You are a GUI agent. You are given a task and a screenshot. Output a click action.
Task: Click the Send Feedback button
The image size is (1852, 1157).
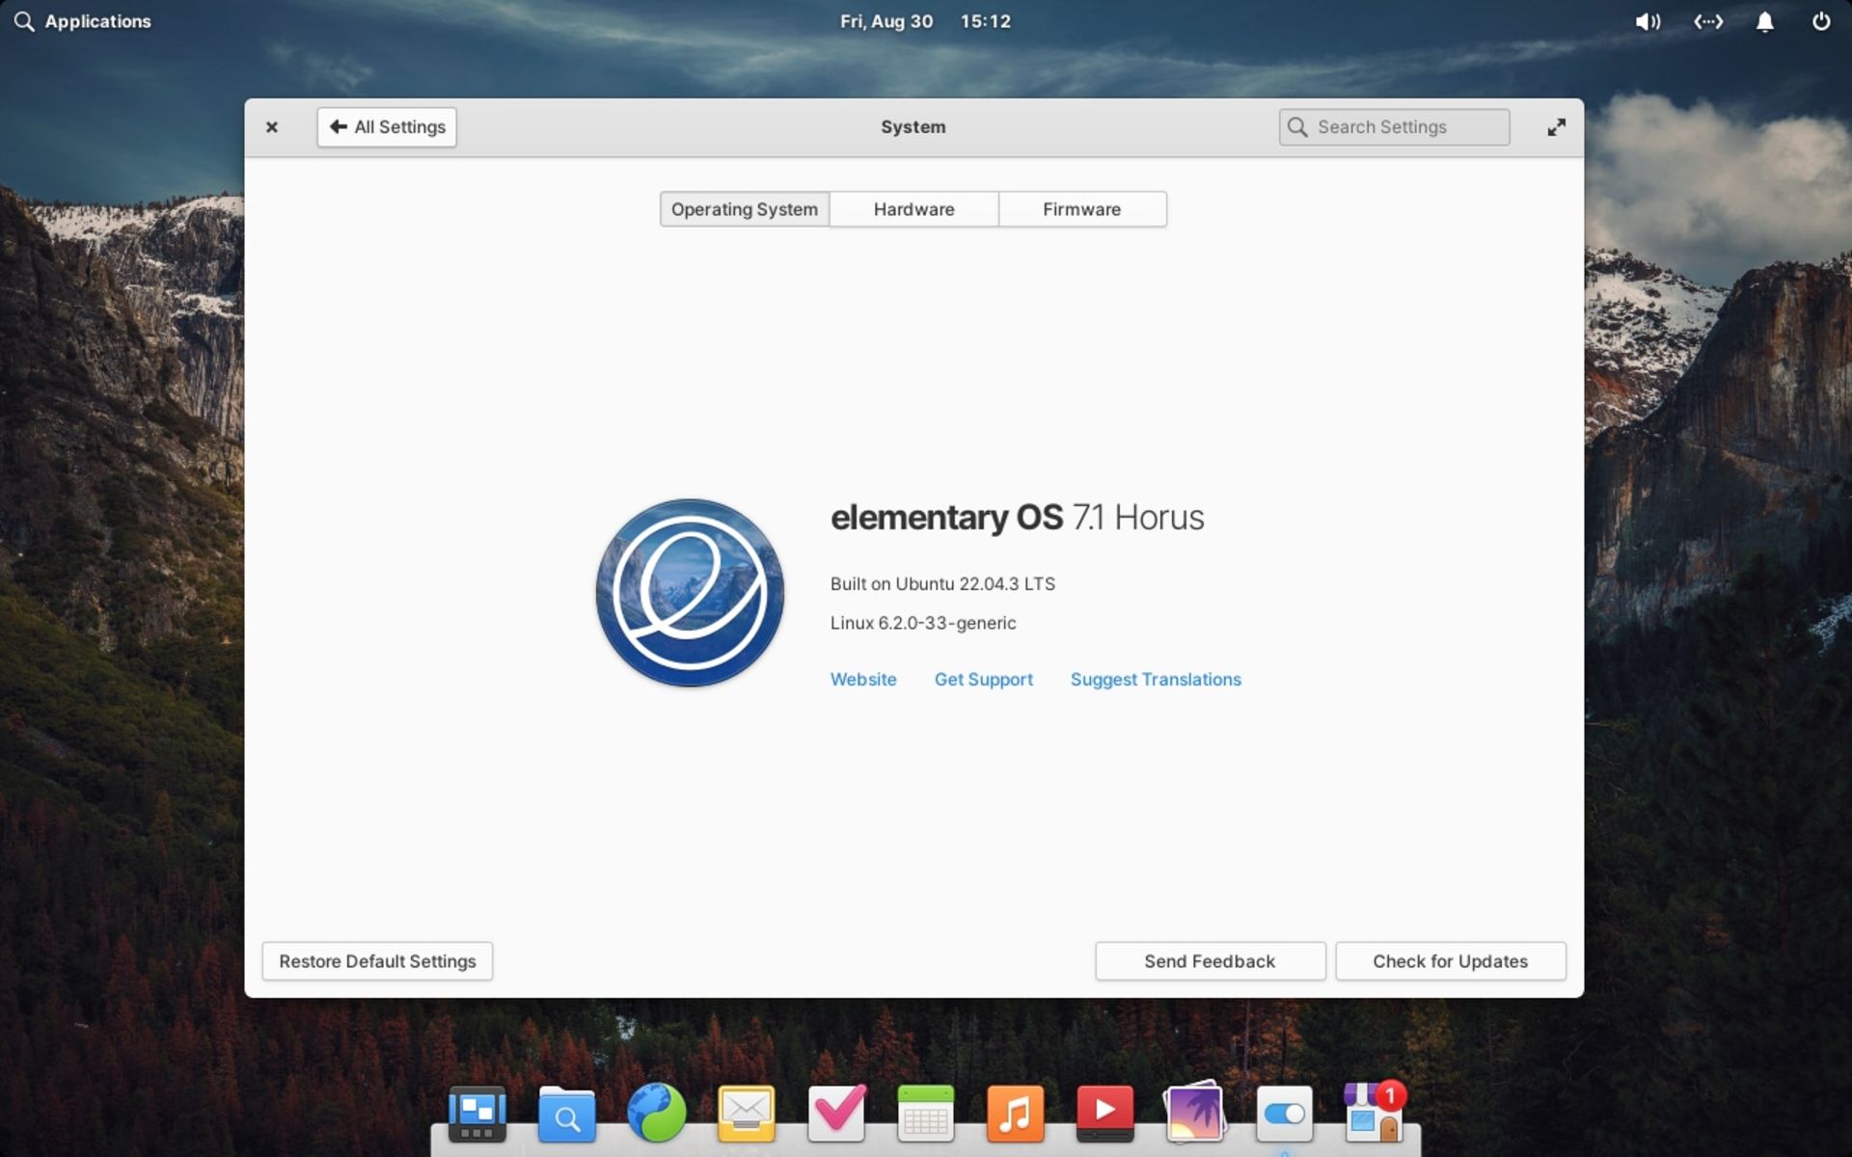tap(1208, 959)
